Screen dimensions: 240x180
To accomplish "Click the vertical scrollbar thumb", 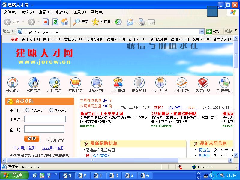I will (x=236, y=54).
